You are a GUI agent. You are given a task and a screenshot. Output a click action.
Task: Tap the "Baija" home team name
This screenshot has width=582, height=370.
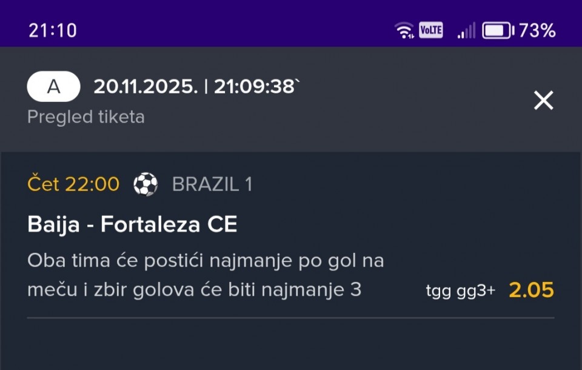pyautogui.click(x=53, y=224)
